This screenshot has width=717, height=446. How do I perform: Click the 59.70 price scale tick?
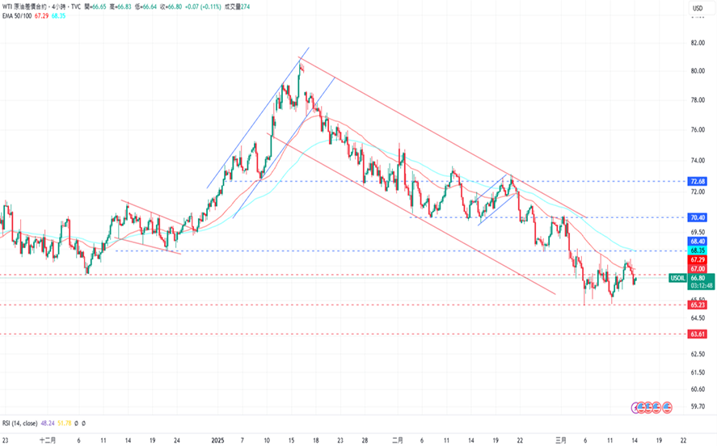click(698, 406)
